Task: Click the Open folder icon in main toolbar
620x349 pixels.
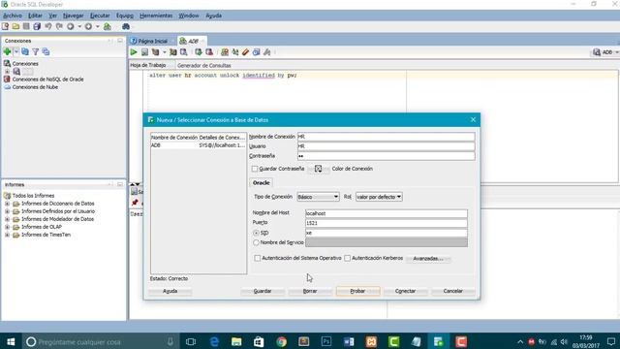Action: click(x=15, y=26)
